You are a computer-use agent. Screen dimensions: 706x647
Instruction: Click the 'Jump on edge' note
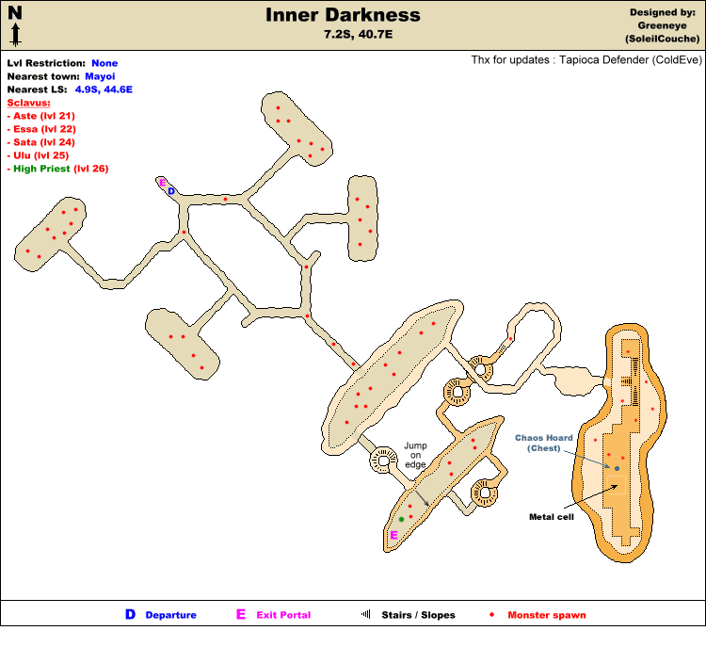415,455
